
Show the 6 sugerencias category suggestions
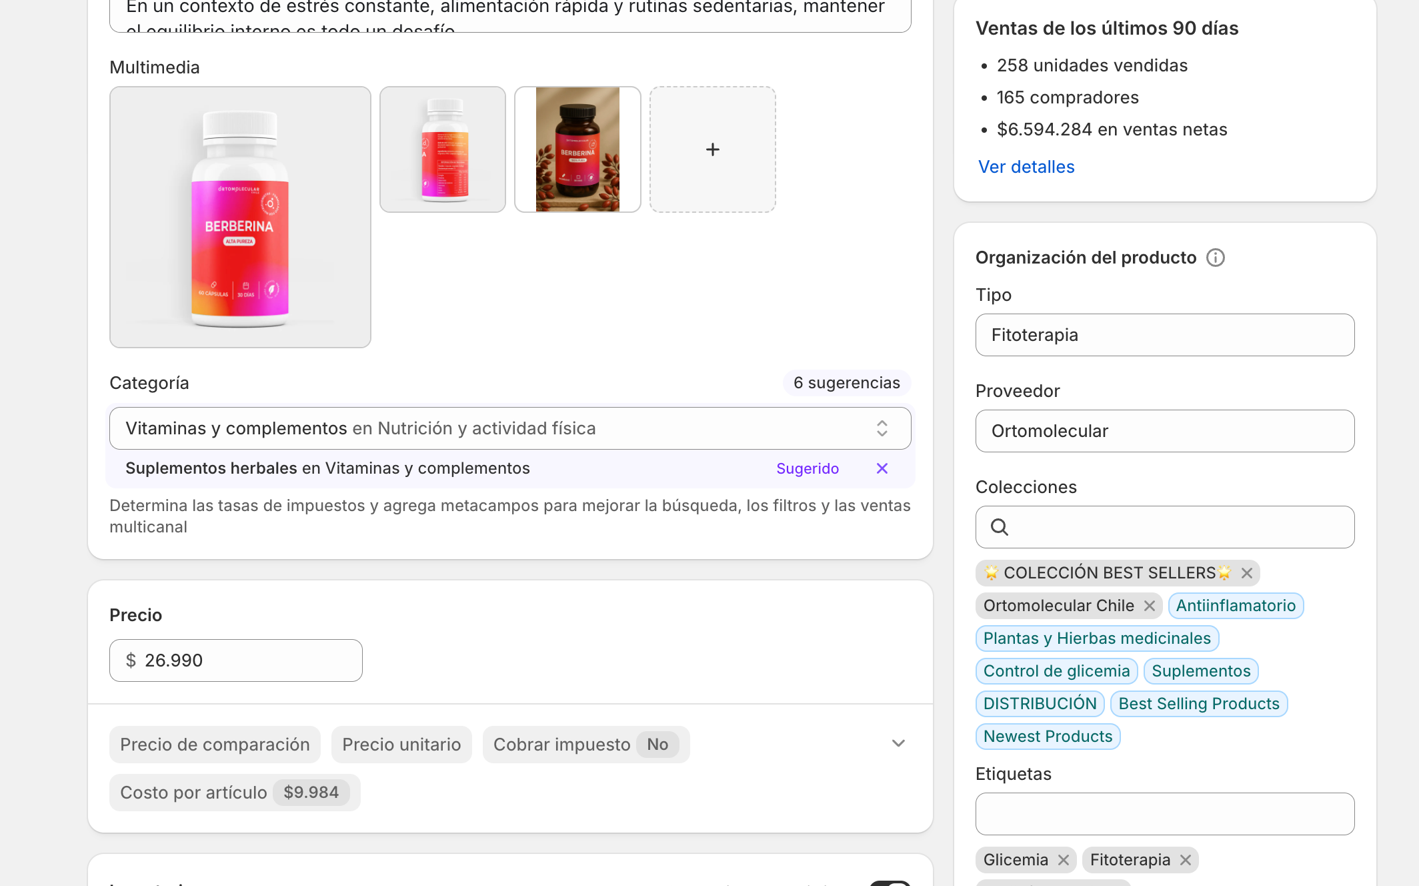pos(846,383)
